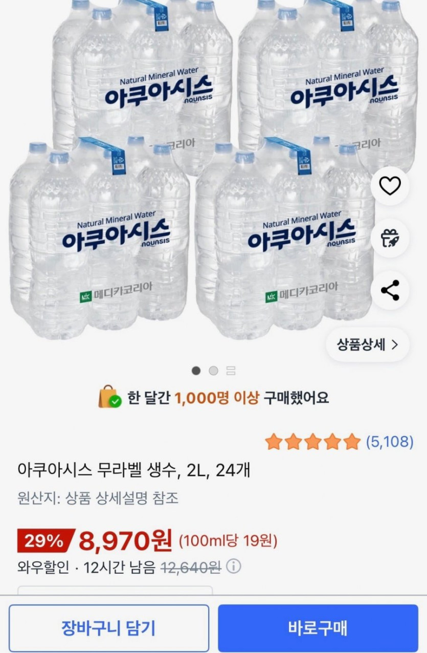
Task: Click the orange star rating icons
Action: tap(313, 442)
